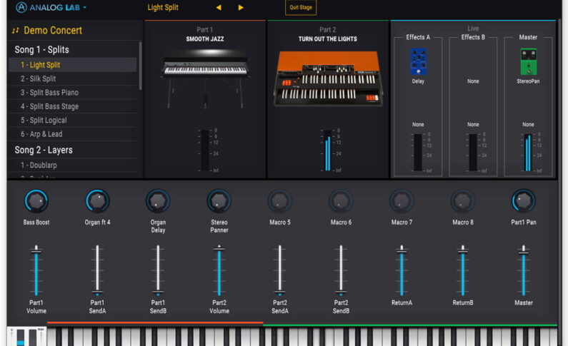
Task: Click the Part1 SendB fader
Action: tap(158, 270)
